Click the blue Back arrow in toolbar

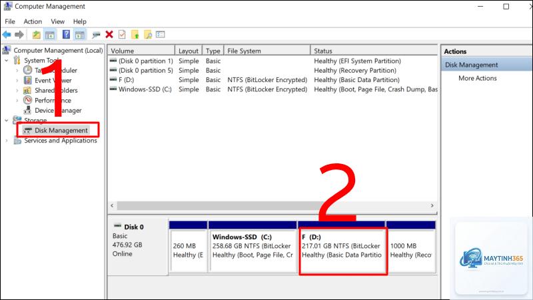coord(7,35)
